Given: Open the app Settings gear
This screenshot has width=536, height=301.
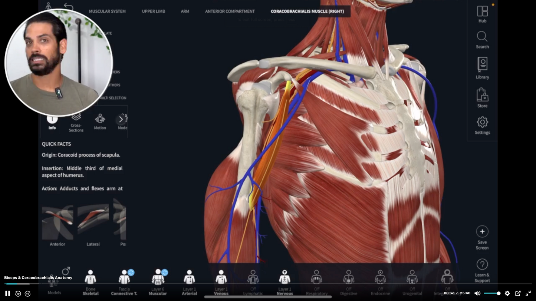Looking at the screenshot, I should [482, 126].
